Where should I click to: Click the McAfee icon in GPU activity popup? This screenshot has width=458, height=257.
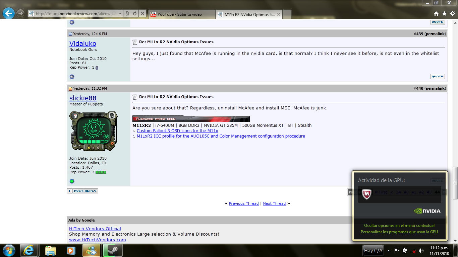click(x=367, y=194)
